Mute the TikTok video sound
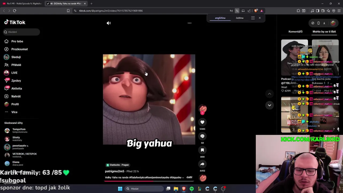Screen dimensions: 343x193 [109, 23]
